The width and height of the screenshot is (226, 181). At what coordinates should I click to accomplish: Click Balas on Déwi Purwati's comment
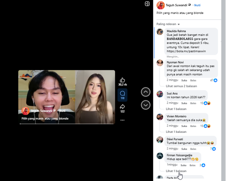pyautogui.click(x=193, y=149)
